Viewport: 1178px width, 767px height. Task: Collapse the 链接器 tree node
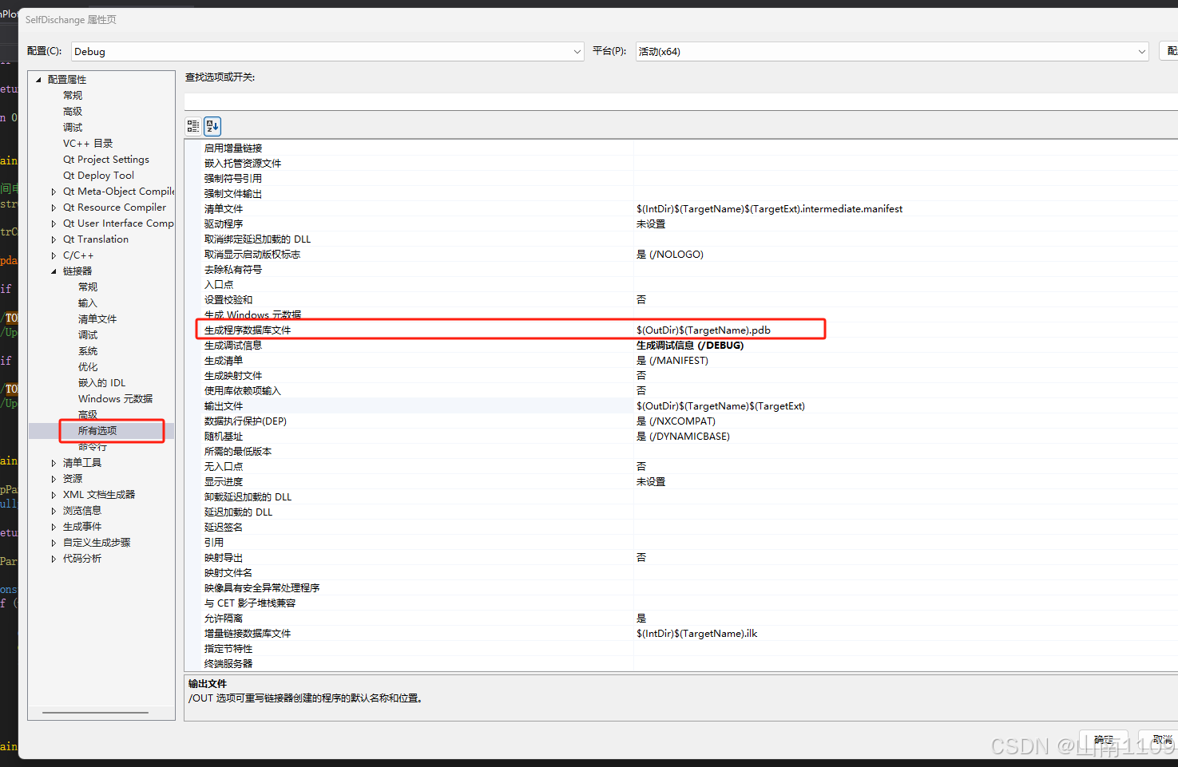click(54, 271)
